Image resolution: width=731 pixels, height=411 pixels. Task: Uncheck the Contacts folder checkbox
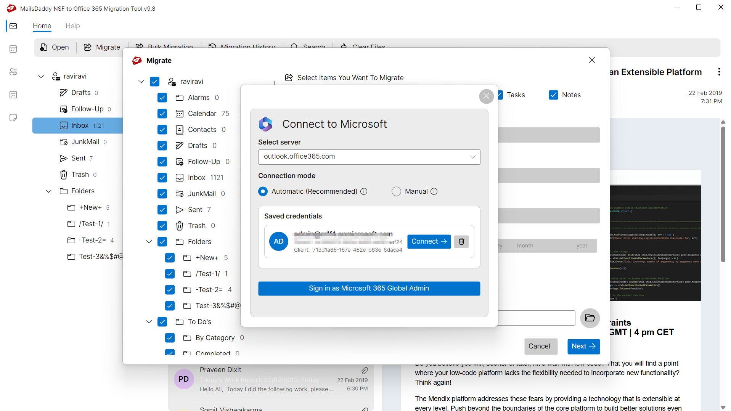162,130
